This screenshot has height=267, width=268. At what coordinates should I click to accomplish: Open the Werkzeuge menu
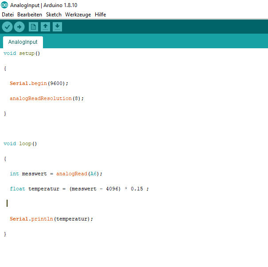click(78, 15)
